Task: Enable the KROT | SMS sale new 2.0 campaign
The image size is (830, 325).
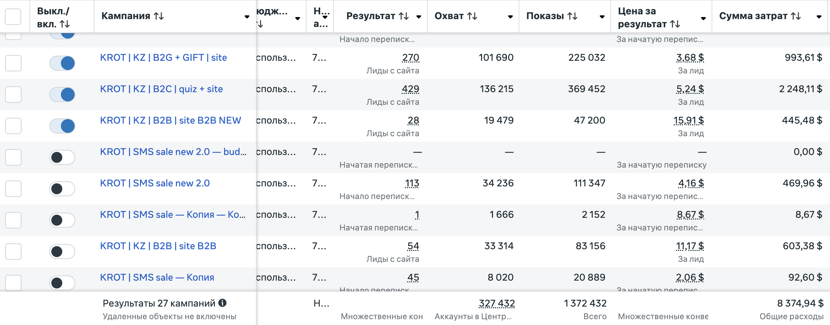Action: click(62, 189)
